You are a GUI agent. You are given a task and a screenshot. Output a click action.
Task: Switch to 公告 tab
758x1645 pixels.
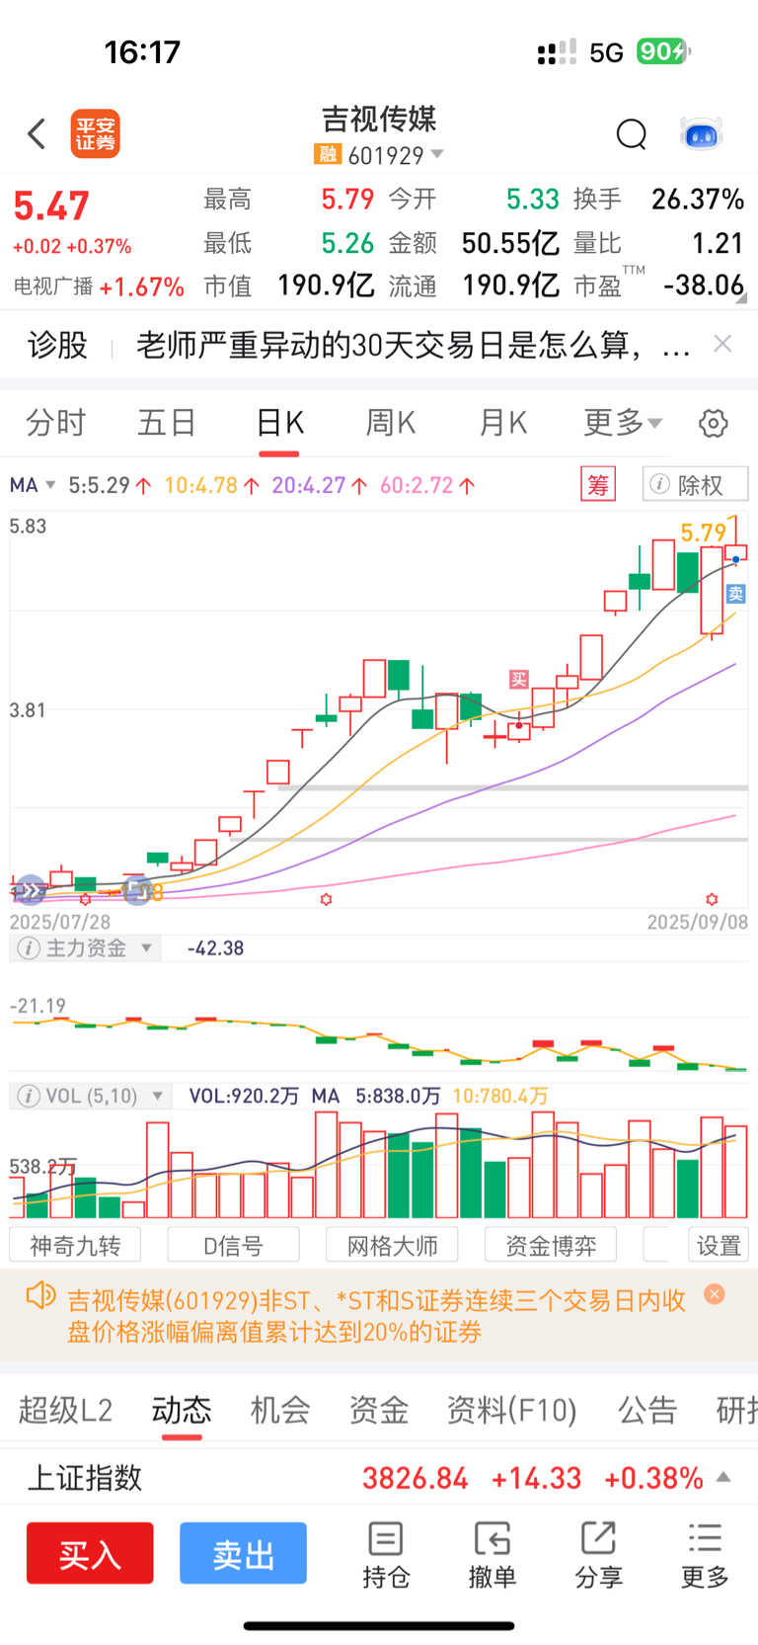(x=647, y=1410)
